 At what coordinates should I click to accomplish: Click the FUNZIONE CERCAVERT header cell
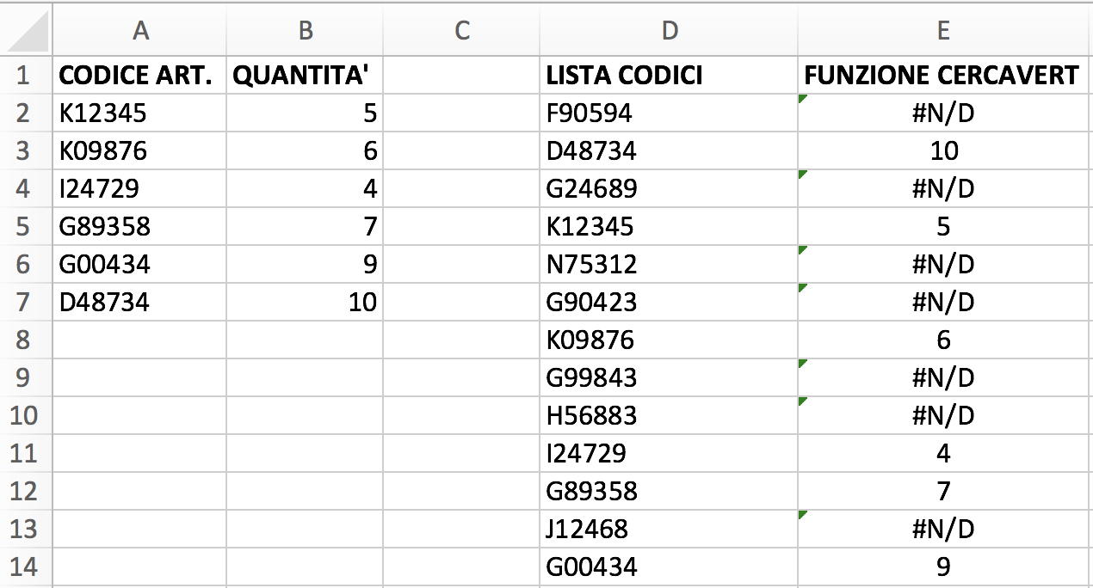(x=945, y=76)
